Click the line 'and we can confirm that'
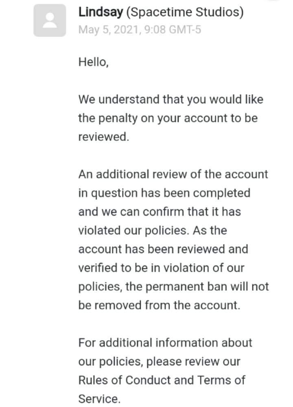 click(x=160, y=212)
